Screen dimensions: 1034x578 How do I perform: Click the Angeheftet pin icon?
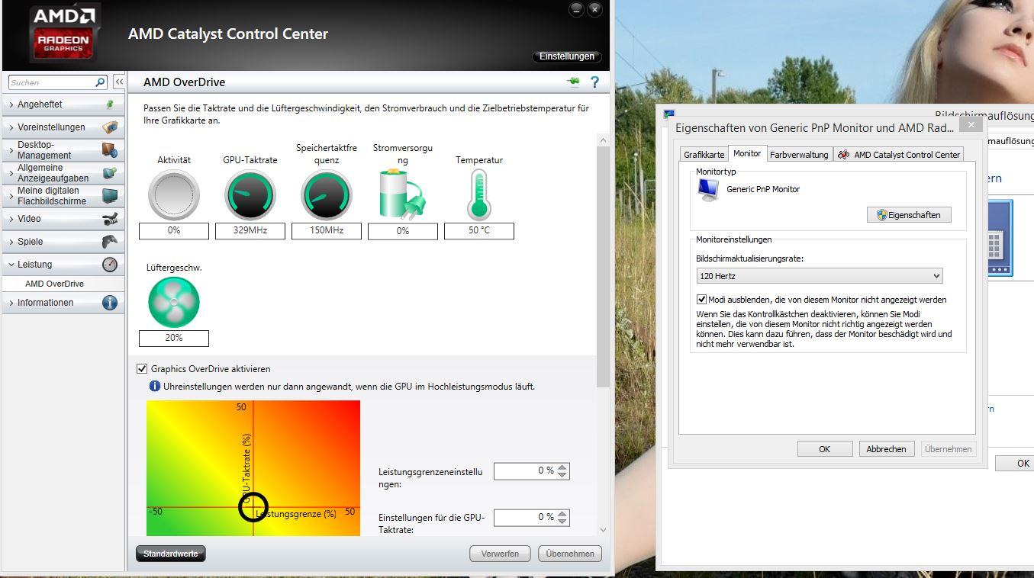[110, 104]
